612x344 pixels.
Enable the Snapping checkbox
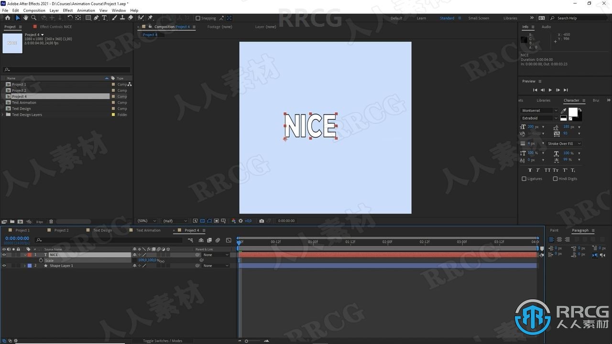click(x=198, y=18)
